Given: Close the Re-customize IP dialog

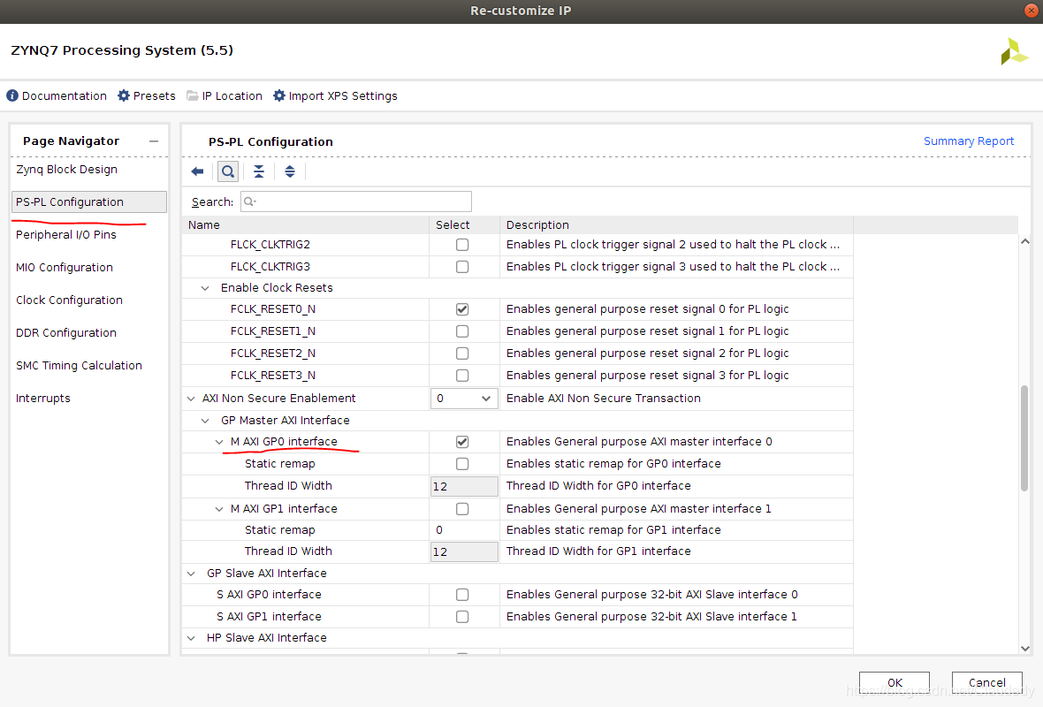Looking at the screenshot, I should [x=1032, y=11].
